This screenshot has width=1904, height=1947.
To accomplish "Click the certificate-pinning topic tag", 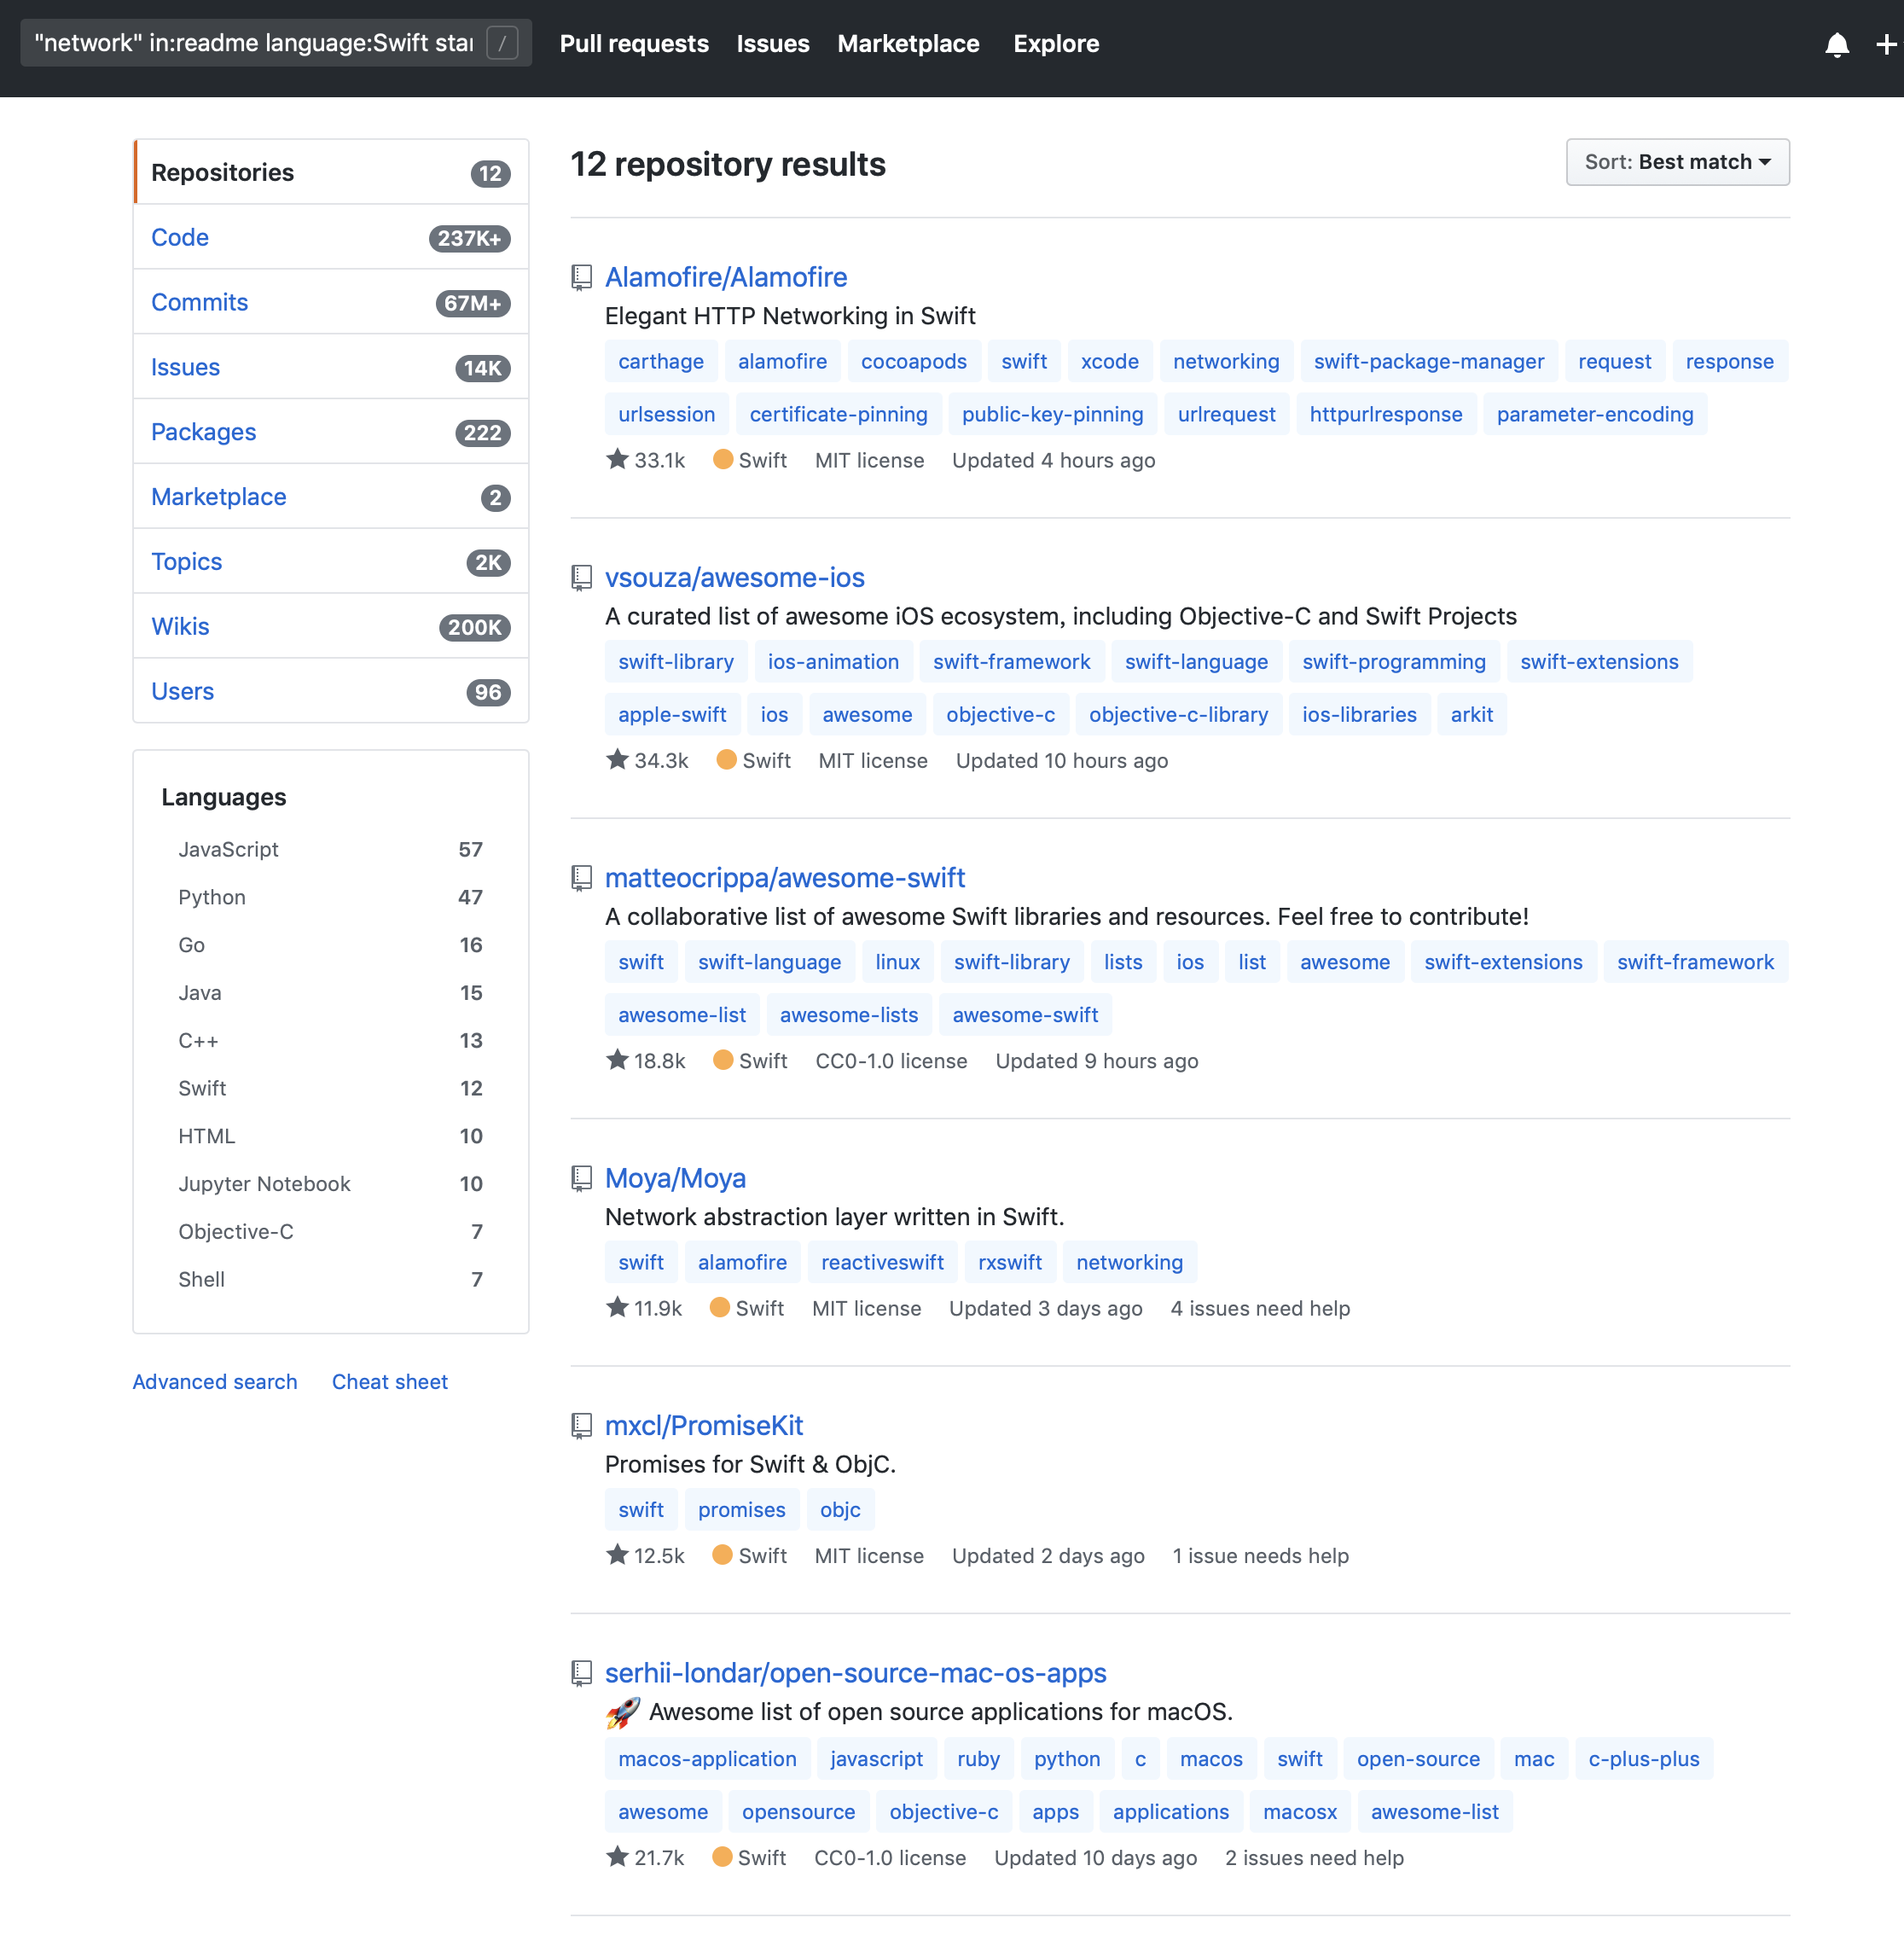I will click(x=837, y=414).
